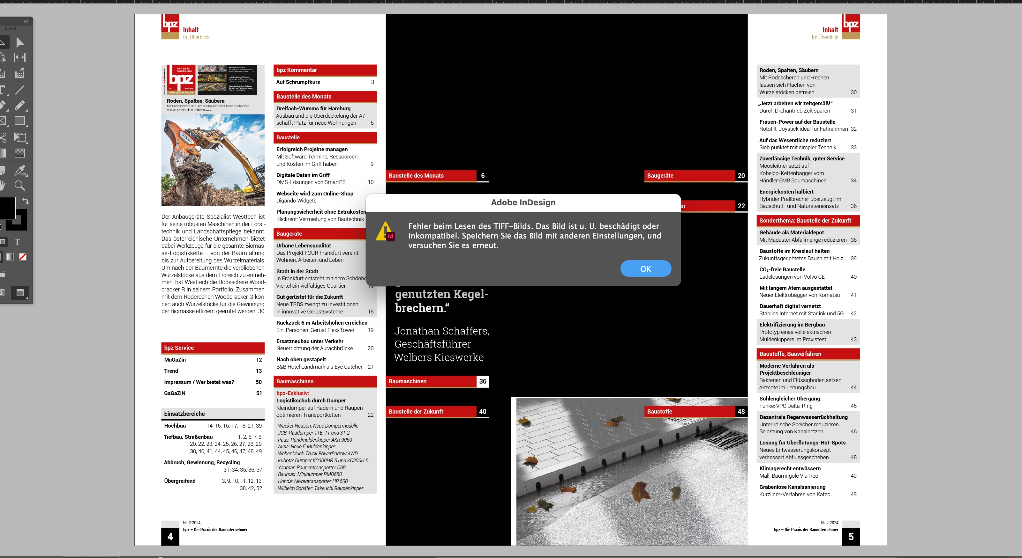Choose the Line tool

20,90
